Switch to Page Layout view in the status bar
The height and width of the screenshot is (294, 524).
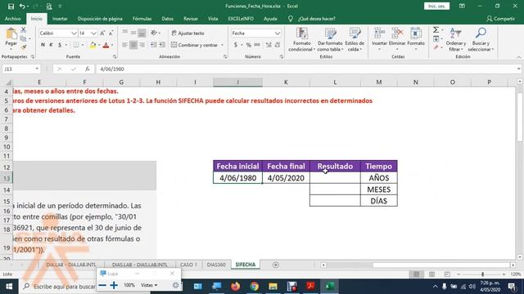tap(431, 274)
